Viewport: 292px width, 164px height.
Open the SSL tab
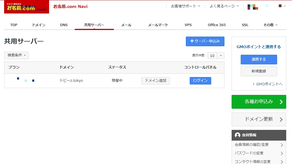[245, 25]
